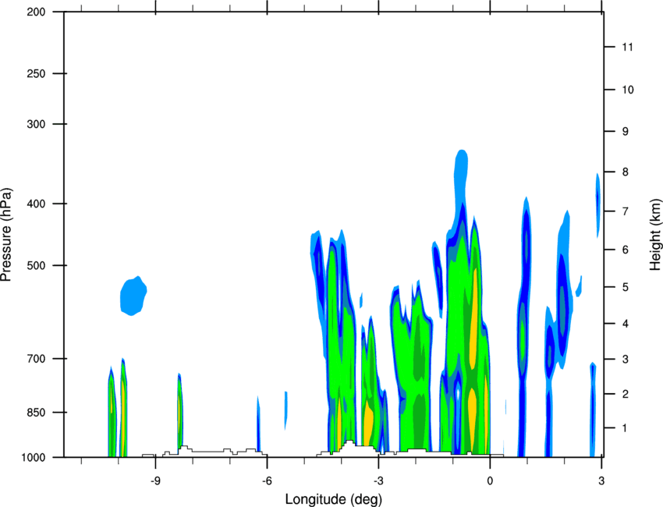Image resolution: width=663 pixels, height=507 pixels.
Task: Click the 3 longitude tick label
Action: (601, 481)
